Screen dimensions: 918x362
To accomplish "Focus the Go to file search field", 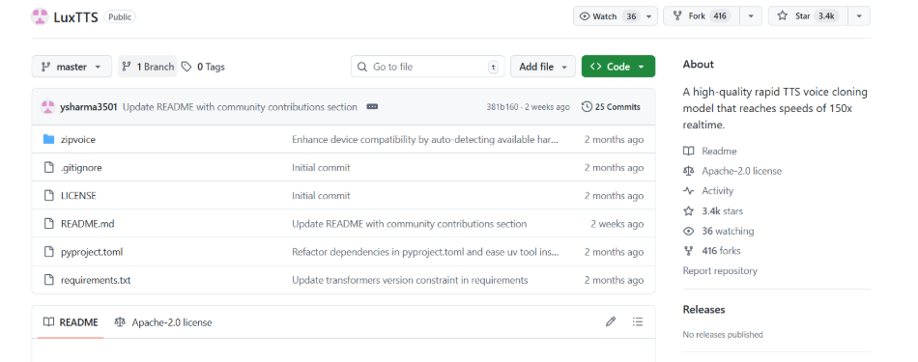I will 428,67.
